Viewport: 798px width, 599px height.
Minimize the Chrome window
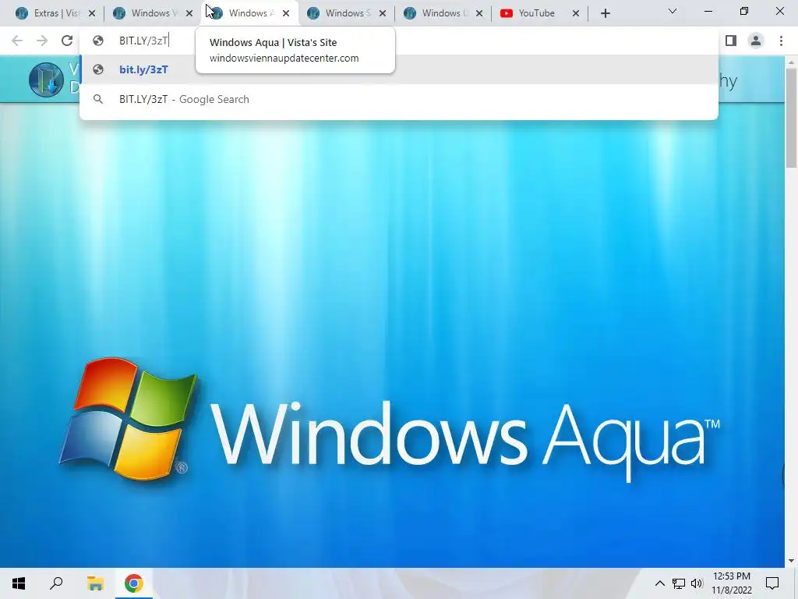click(x=708, y=11)
